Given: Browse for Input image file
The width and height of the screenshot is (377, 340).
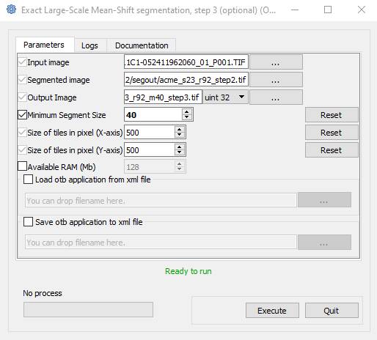Looking at the screenshot, I should tap(276, 62).
